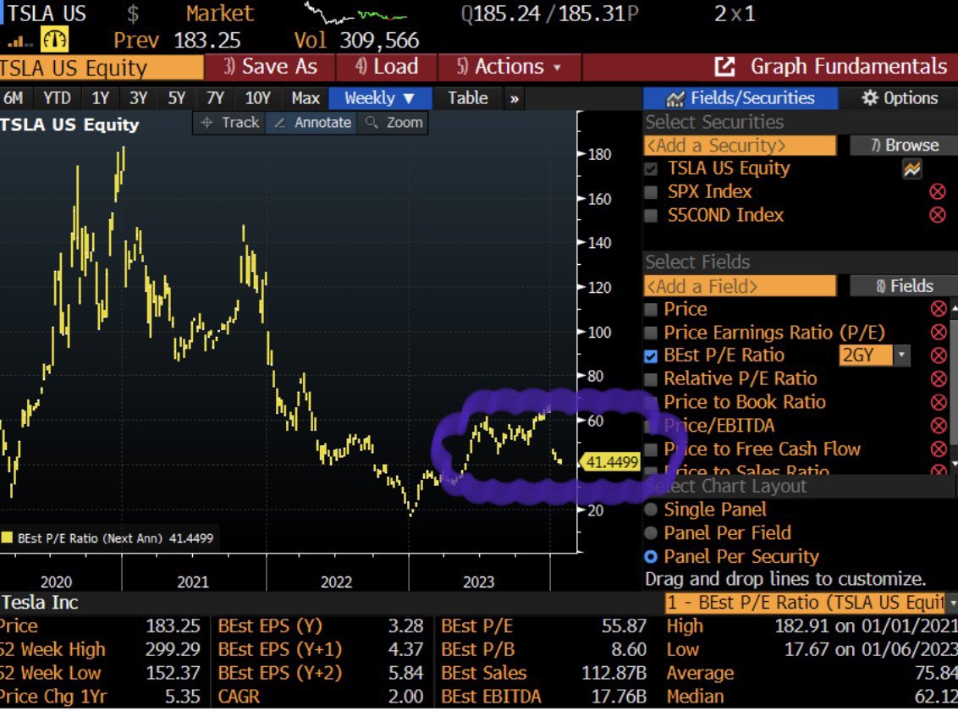958x711 pixels.
Task: Remove Relative P/E Ratio field
Action: pyautogui.click(x=938, y=378)
